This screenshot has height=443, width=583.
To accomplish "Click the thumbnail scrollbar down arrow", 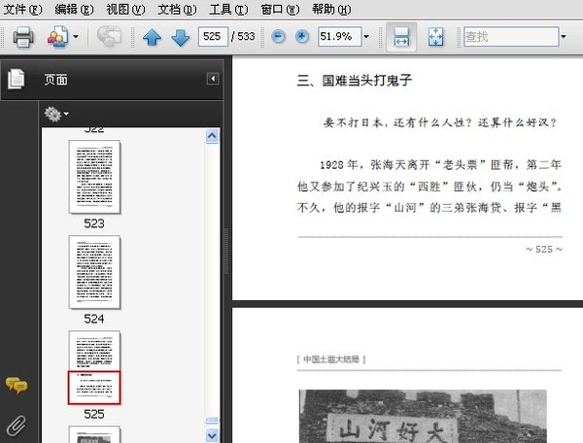I will (x=213, y=434).
